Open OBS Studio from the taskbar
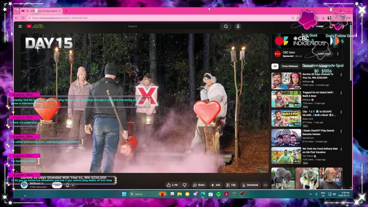Viewport: 368px width, 207px height. [242, 194]
